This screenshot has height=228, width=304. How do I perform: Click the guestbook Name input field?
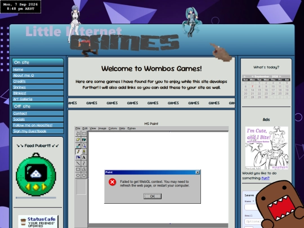251,207
